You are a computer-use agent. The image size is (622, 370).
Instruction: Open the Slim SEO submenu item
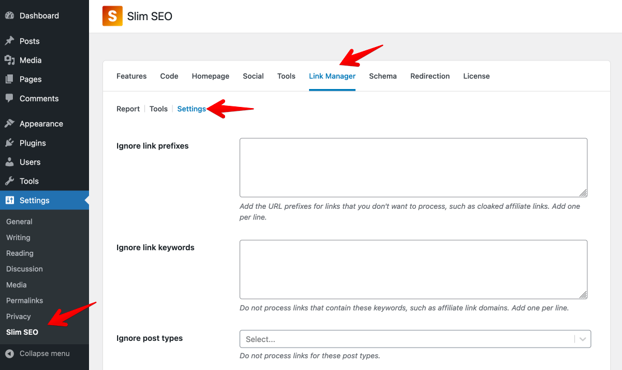point(22,332)
